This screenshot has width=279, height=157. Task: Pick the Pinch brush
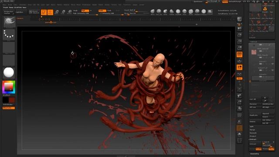184,12
